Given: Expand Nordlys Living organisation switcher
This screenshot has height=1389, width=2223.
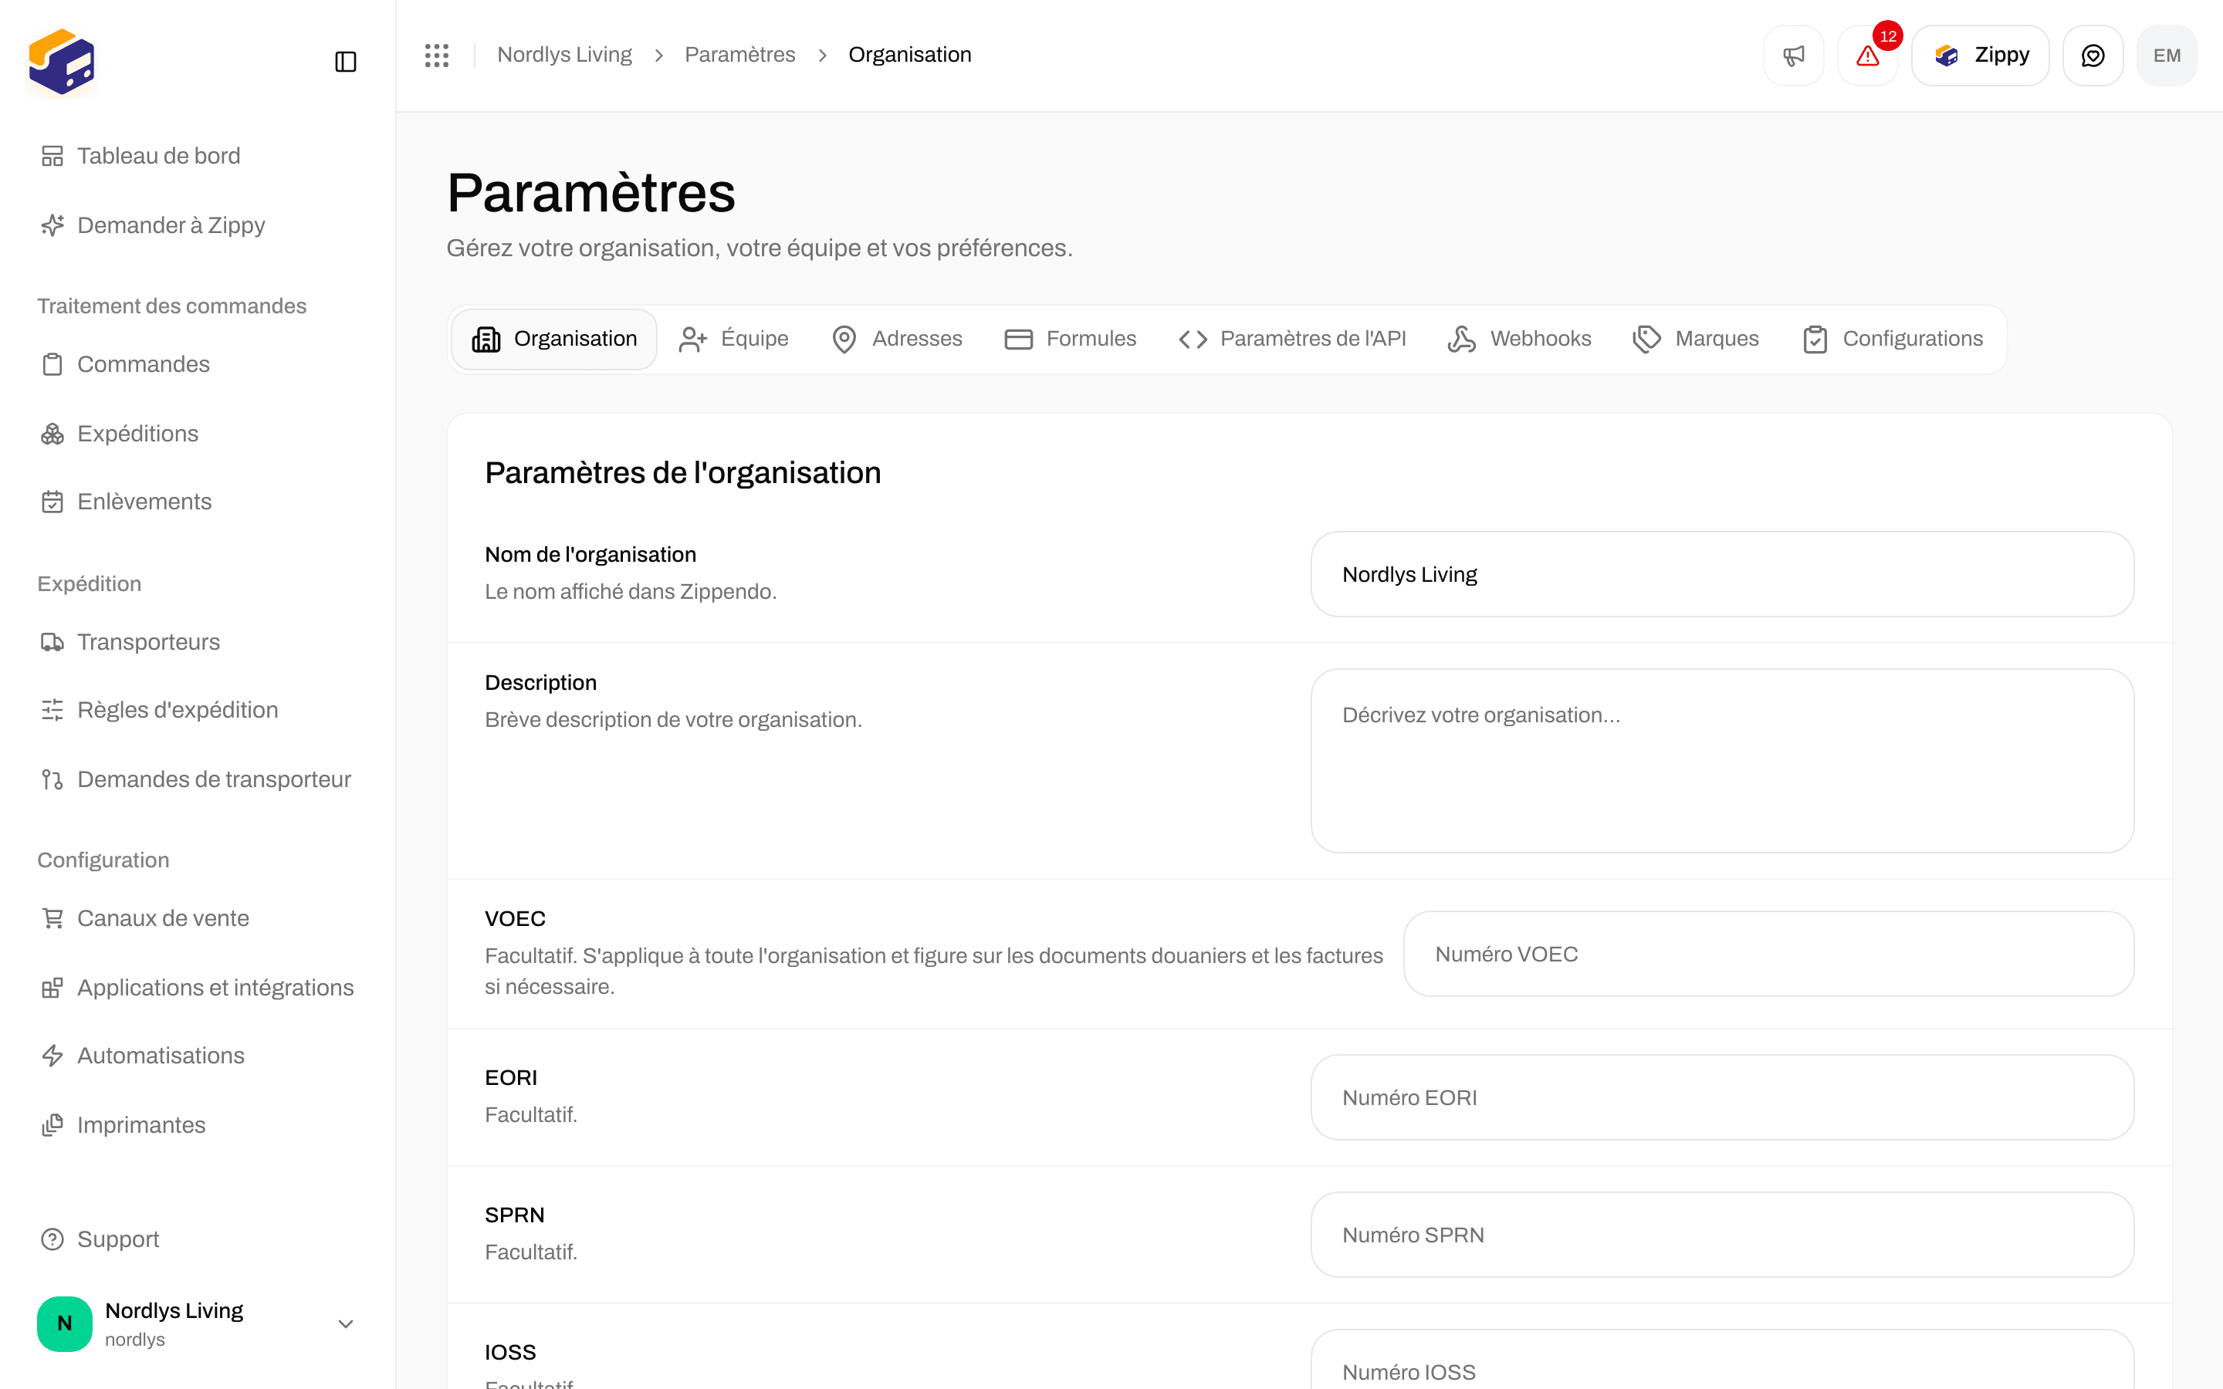Looking at the screenshot, I should tap(197, 1323).
